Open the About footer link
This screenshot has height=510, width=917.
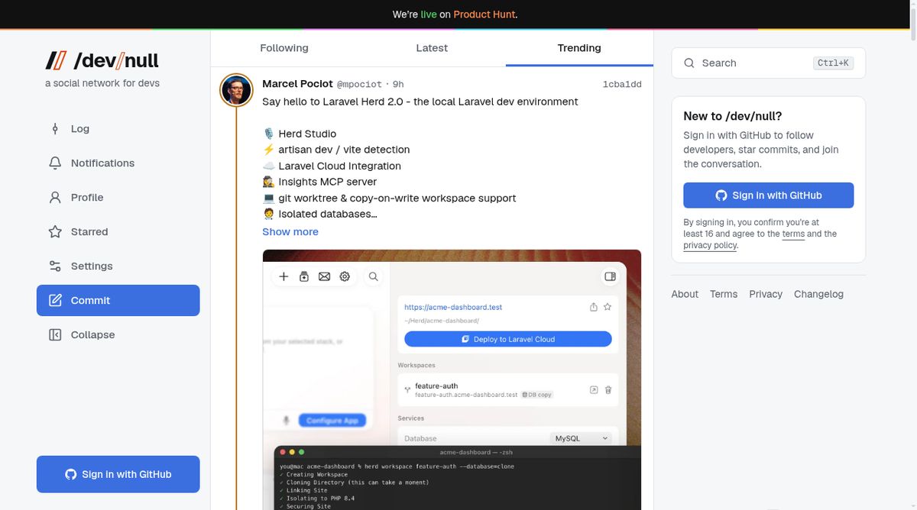tap(685, 294)
